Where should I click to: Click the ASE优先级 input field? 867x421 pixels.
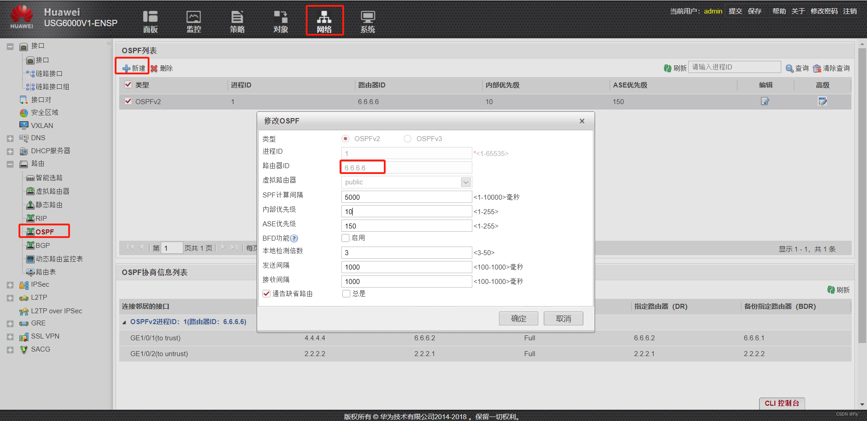tap(406, 226)
